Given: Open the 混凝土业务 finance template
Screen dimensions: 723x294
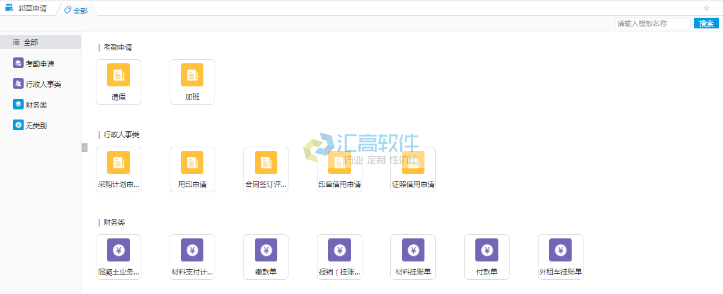Looking at the screenshot, I should (118, 257).
